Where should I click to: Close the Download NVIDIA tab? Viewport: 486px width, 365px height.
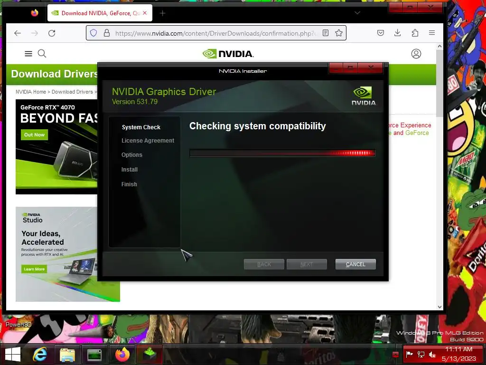(145, 13)
